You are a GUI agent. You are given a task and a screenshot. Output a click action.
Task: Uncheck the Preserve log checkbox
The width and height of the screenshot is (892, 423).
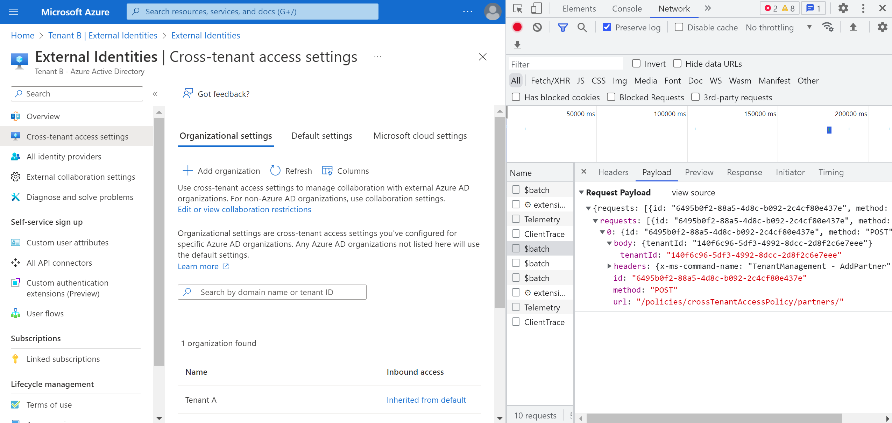point(607,27)
